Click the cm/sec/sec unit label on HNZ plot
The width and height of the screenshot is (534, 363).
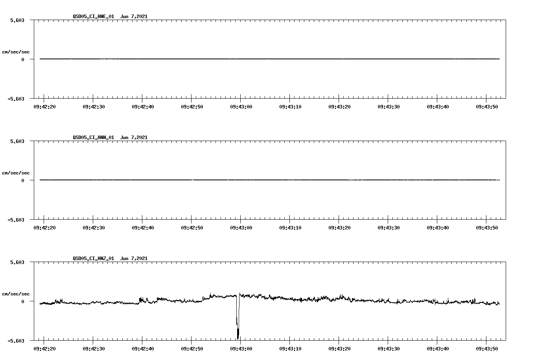[16, 294]
